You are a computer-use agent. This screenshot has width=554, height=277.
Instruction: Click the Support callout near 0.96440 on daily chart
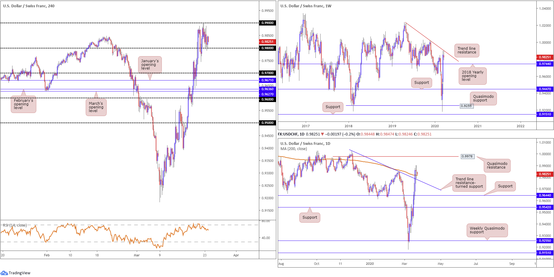[x=505, y=186]
